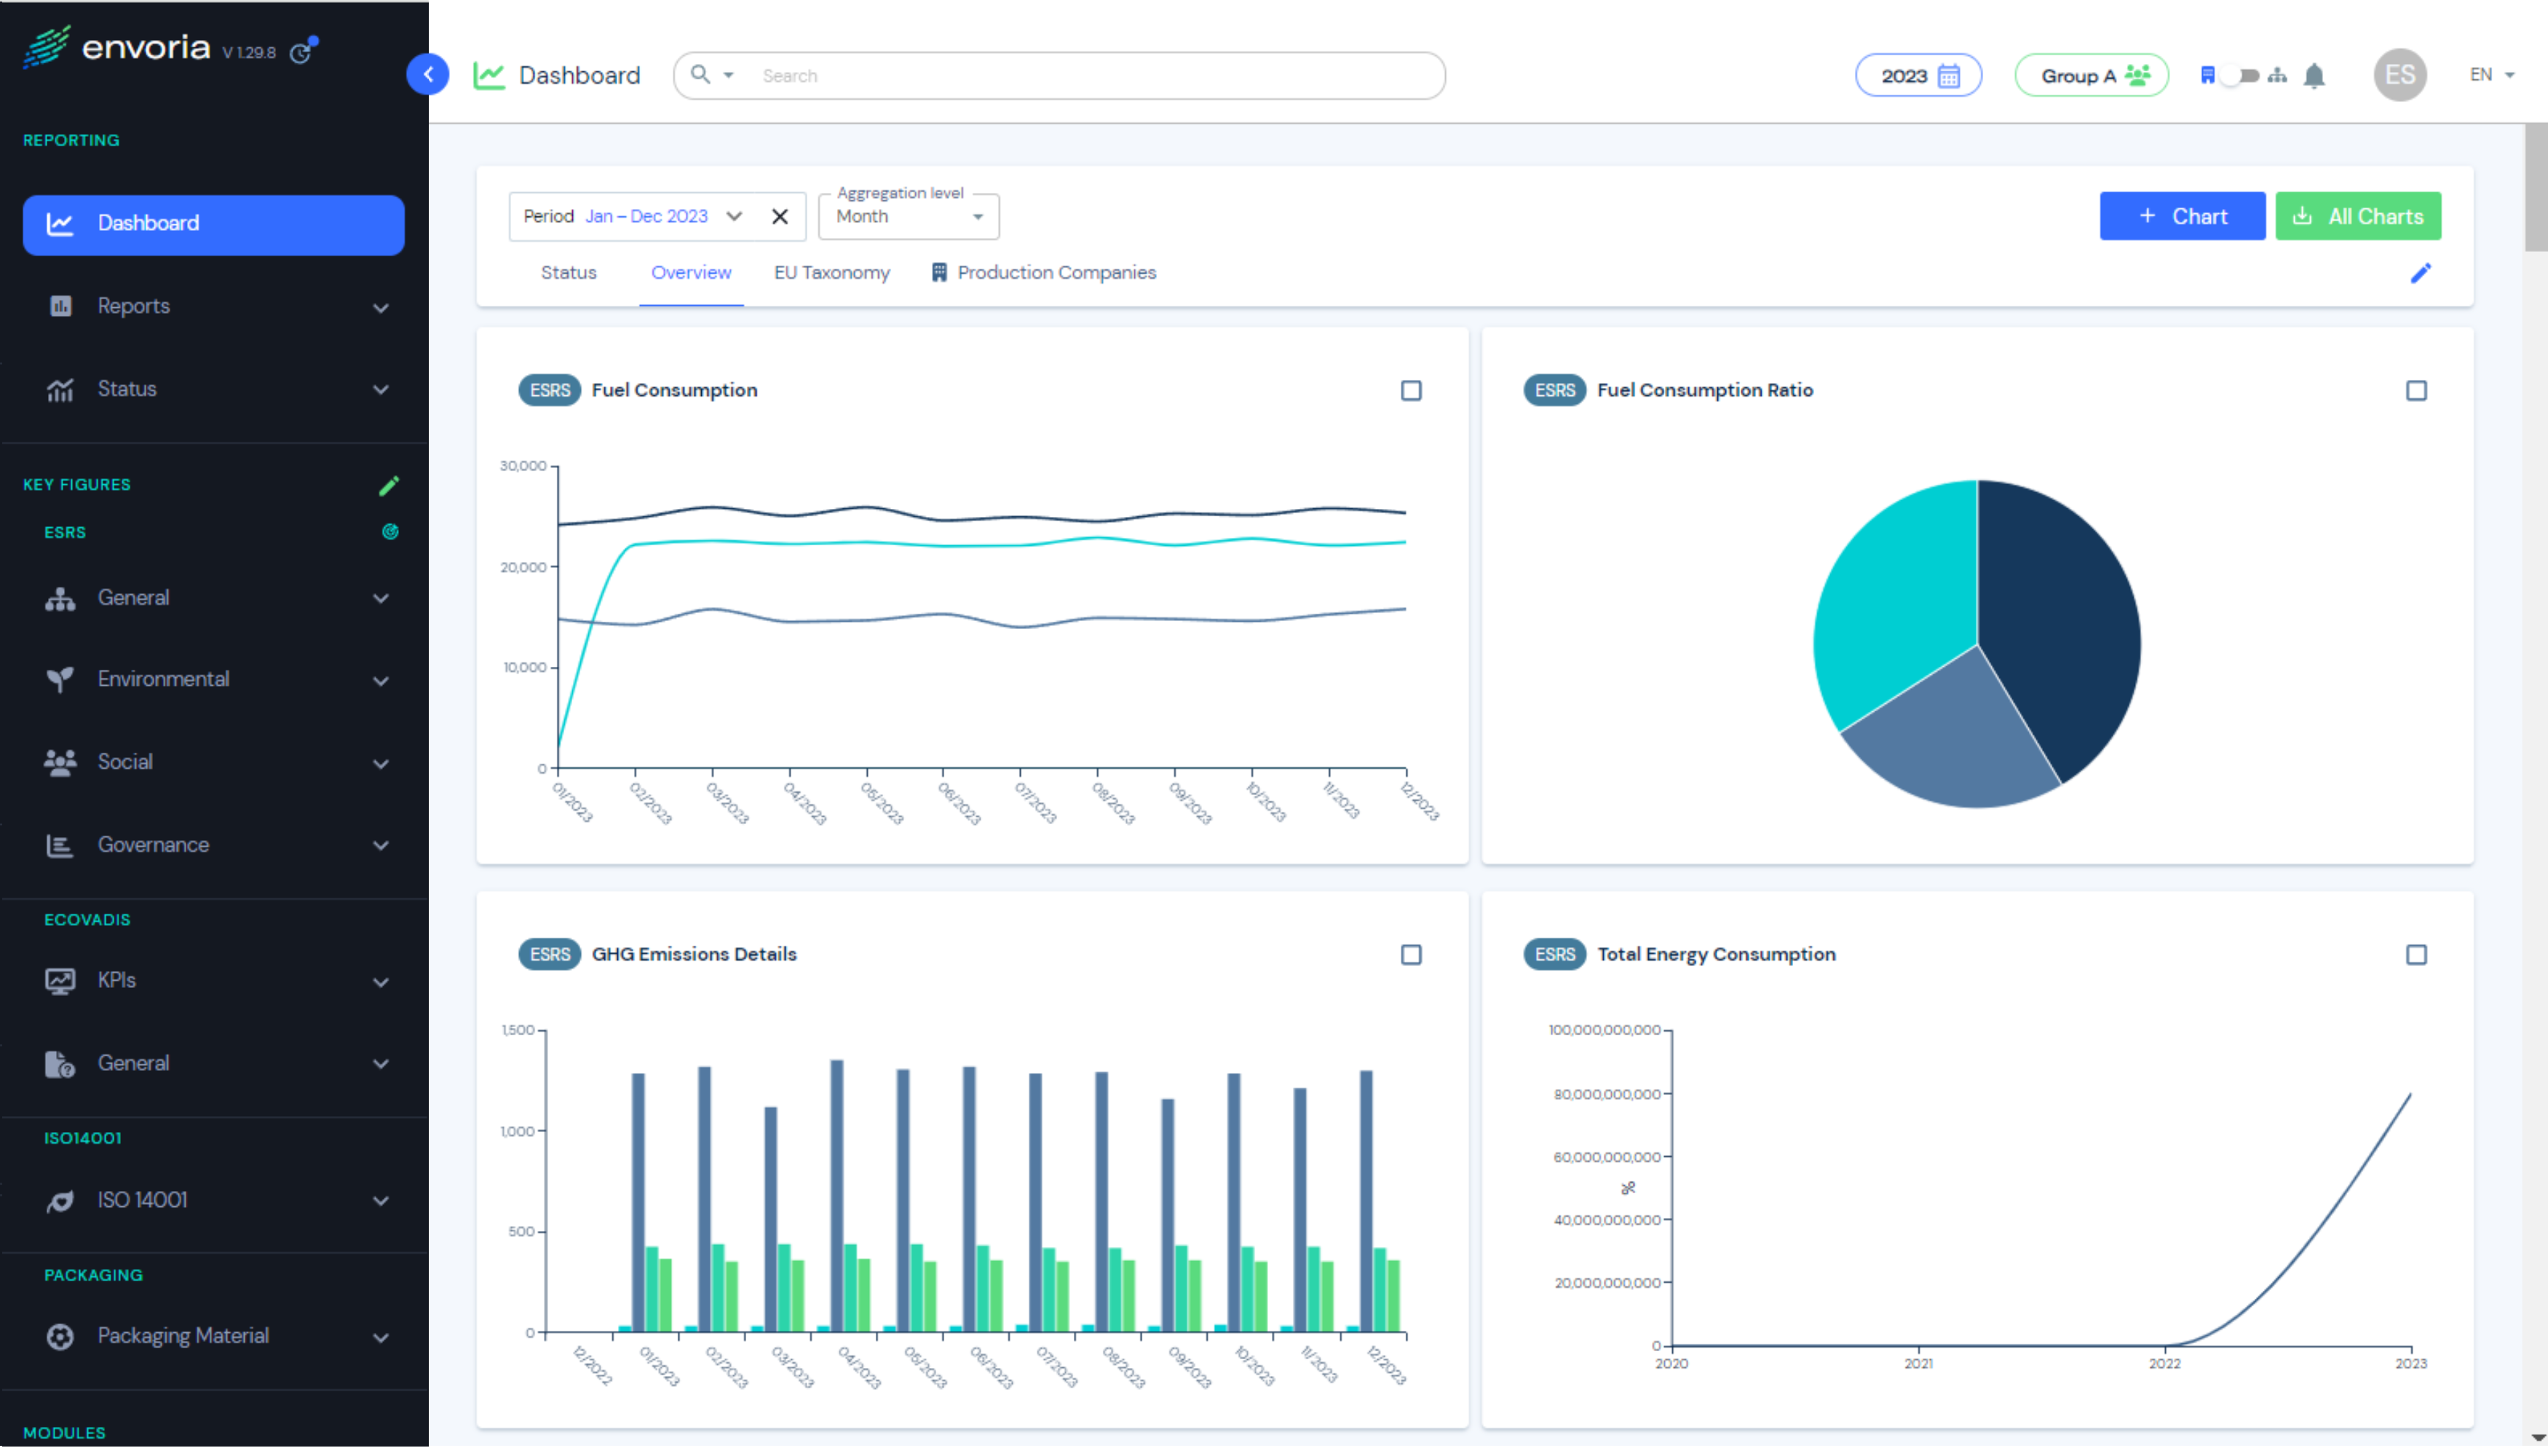Click the green pencil next to Key Figures
The width and height of the screenshot is (2548, 1456).
389,486
